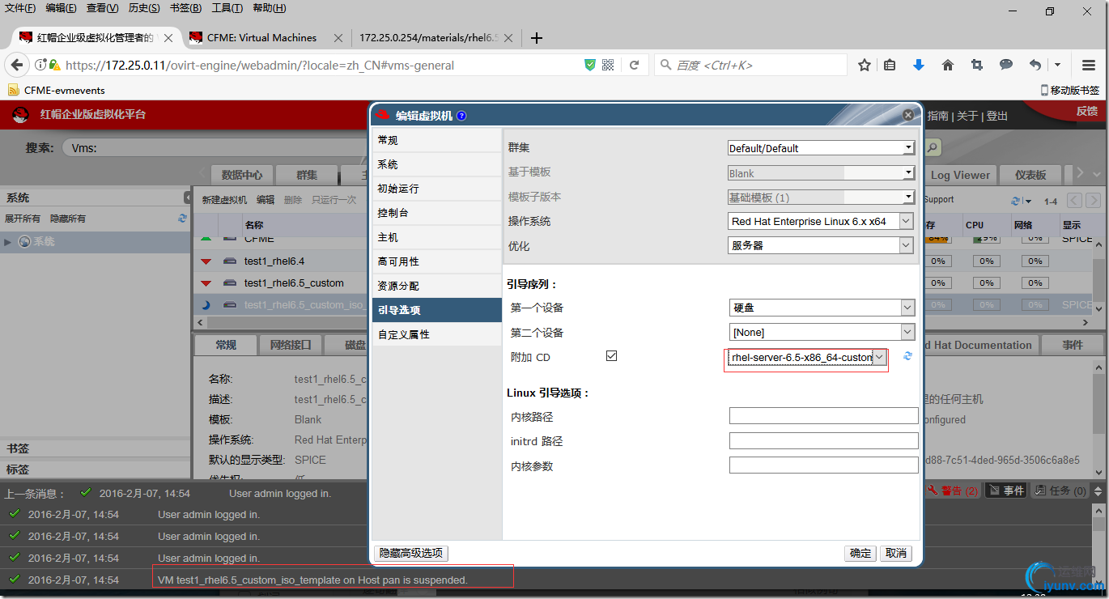Click the search magnifier button
The height and width of the screenshot is (599, 1109).
[x=933, y=147]
